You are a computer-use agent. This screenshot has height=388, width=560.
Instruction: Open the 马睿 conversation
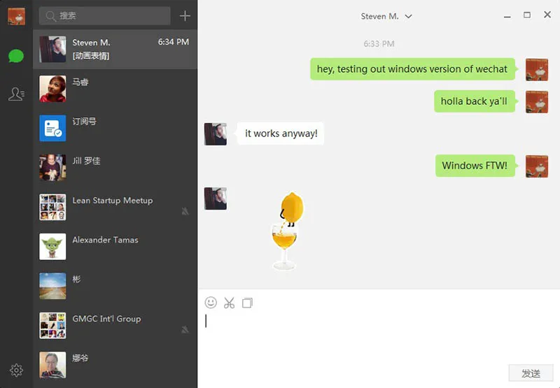(x=115, y=89)
